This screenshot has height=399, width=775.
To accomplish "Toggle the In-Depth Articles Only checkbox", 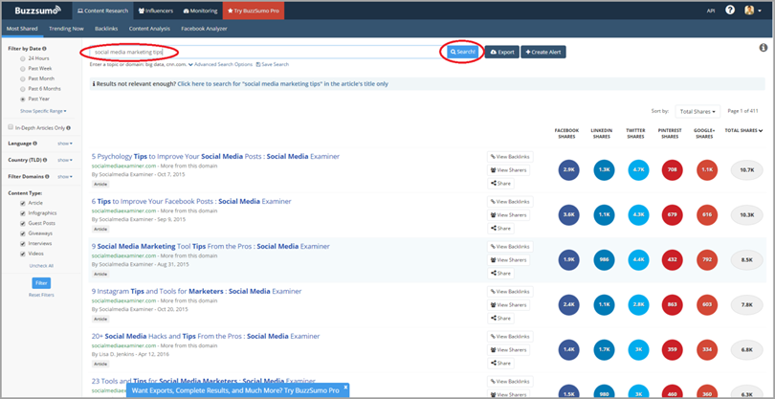I will [11, 127].
